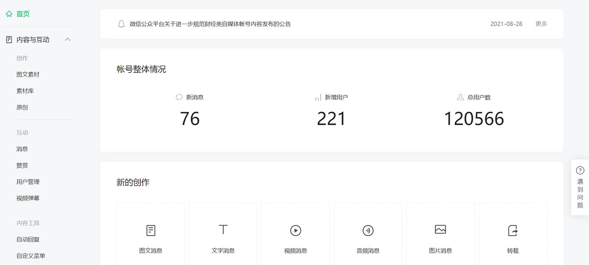
Task: Click the notification bell icon
Action: click(x=121, y=24)
